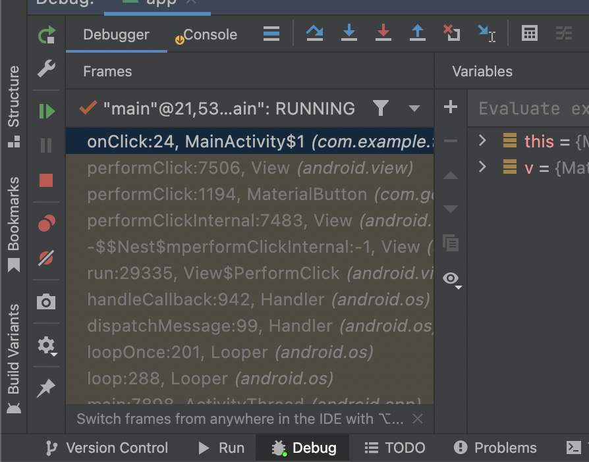Run to cursor
This screenshot has height=462, width=589.
(487, 34)
